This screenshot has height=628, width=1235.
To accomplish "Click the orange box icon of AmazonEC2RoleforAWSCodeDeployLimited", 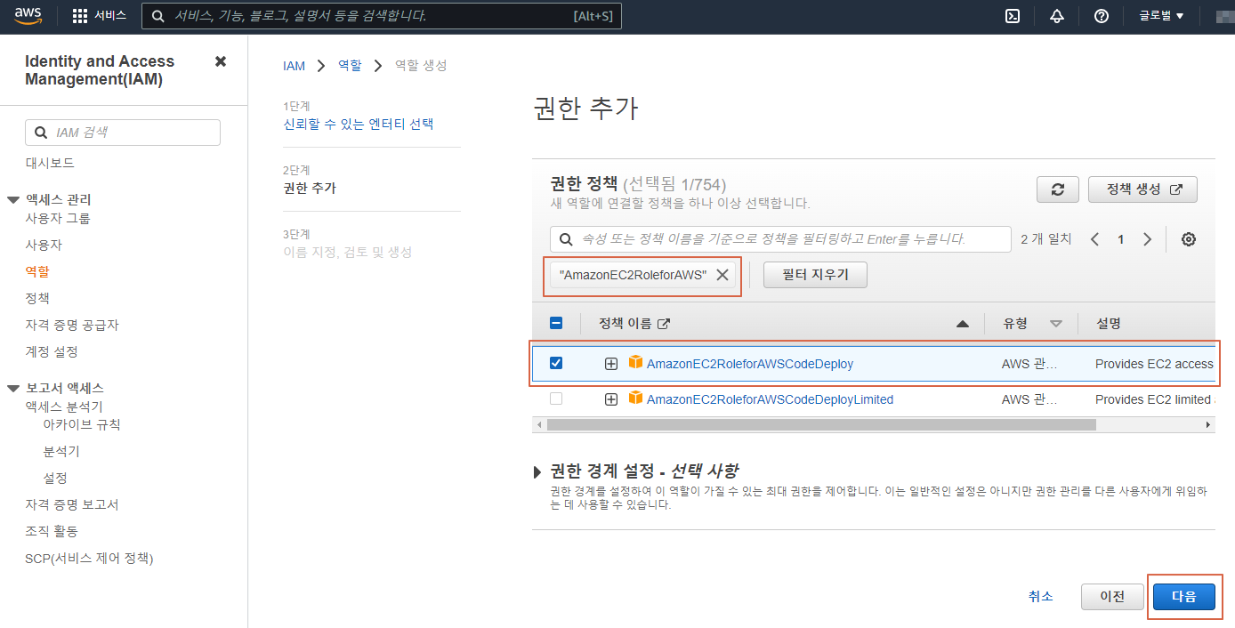I will point(635,399).
